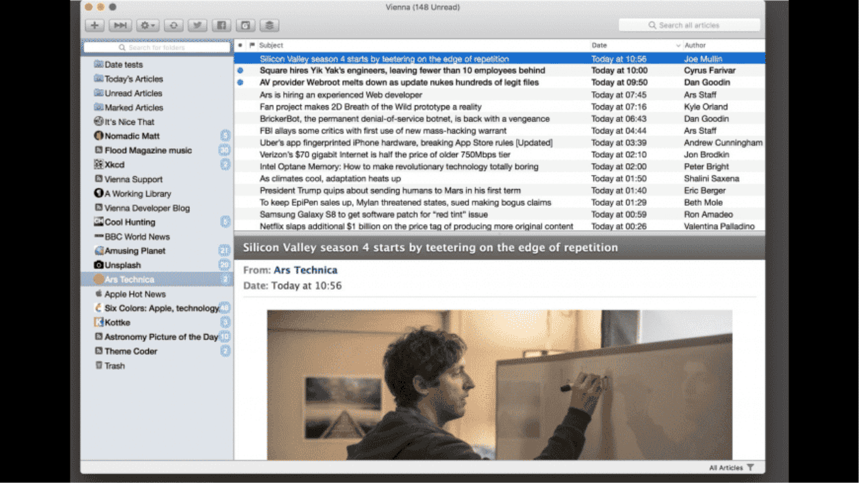Image resolution: width=859 pixels, height=483 pixels.
Task: Share article via the Twitter button
Action: [197, 25]
